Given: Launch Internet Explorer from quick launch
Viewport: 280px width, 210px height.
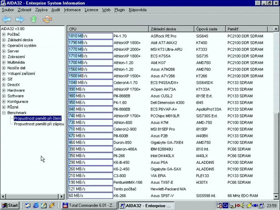Looking at the screenshot, I should click(36, 206).
